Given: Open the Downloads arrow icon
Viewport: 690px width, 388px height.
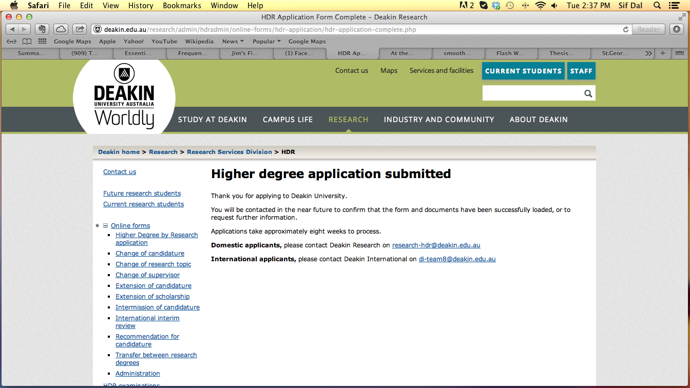Looking at the screenshot, I should pyautogui.click(x=676, y=29).
